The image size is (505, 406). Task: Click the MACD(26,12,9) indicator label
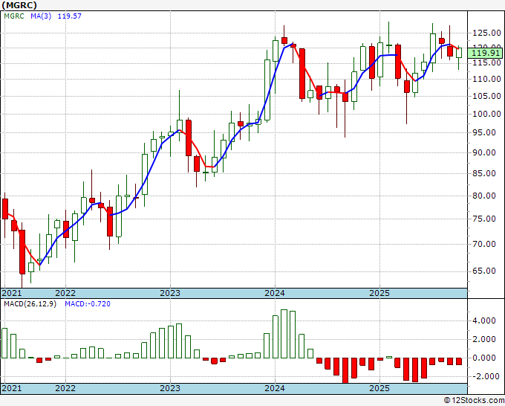pos(30,304)
